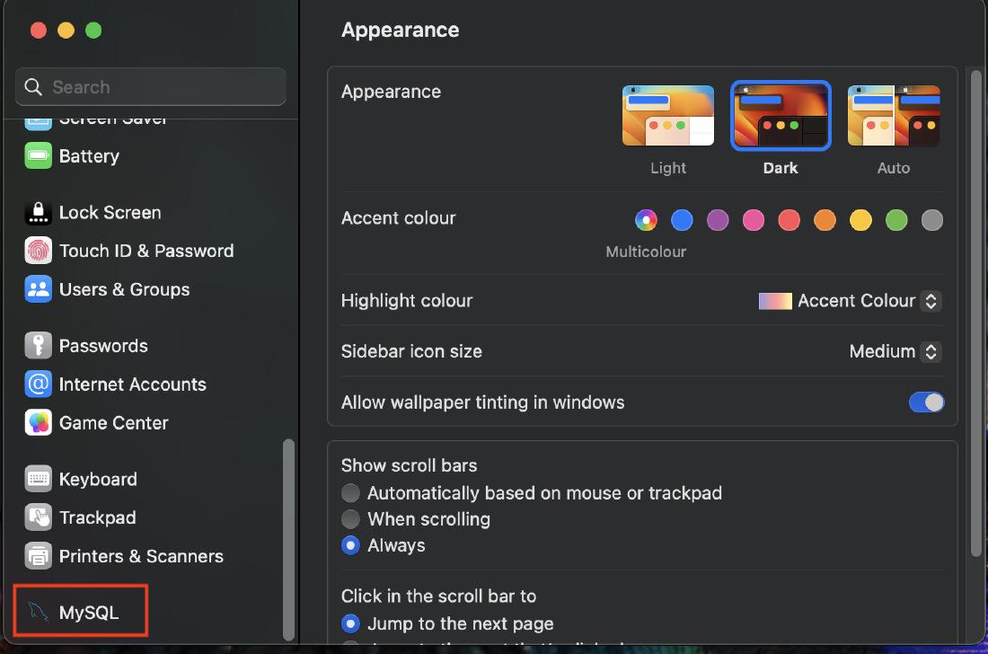This screenshot has height=654, width=988.
Task: Select 'Jump to the next page' option
Action: point(351,623)
